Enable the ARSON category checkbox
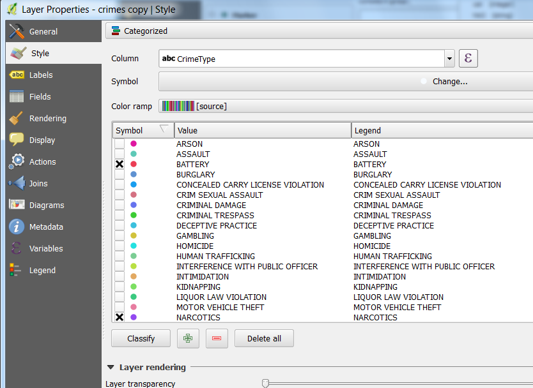 tap(120, 144)
